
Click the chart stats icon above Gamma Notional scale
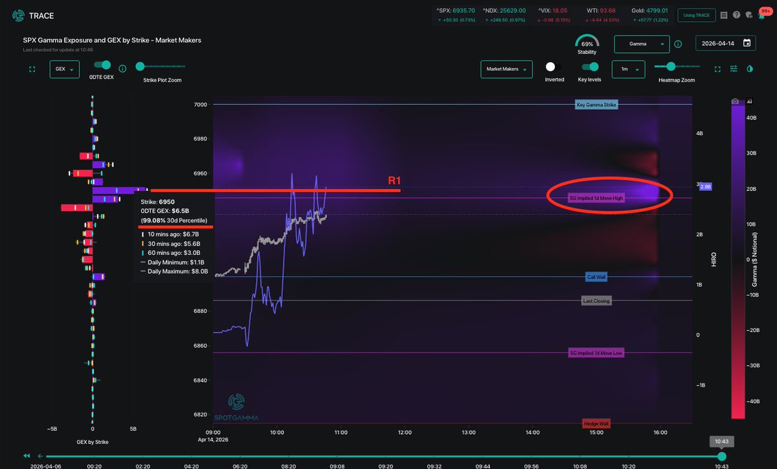pyautogui.click(x=749, y=102)
